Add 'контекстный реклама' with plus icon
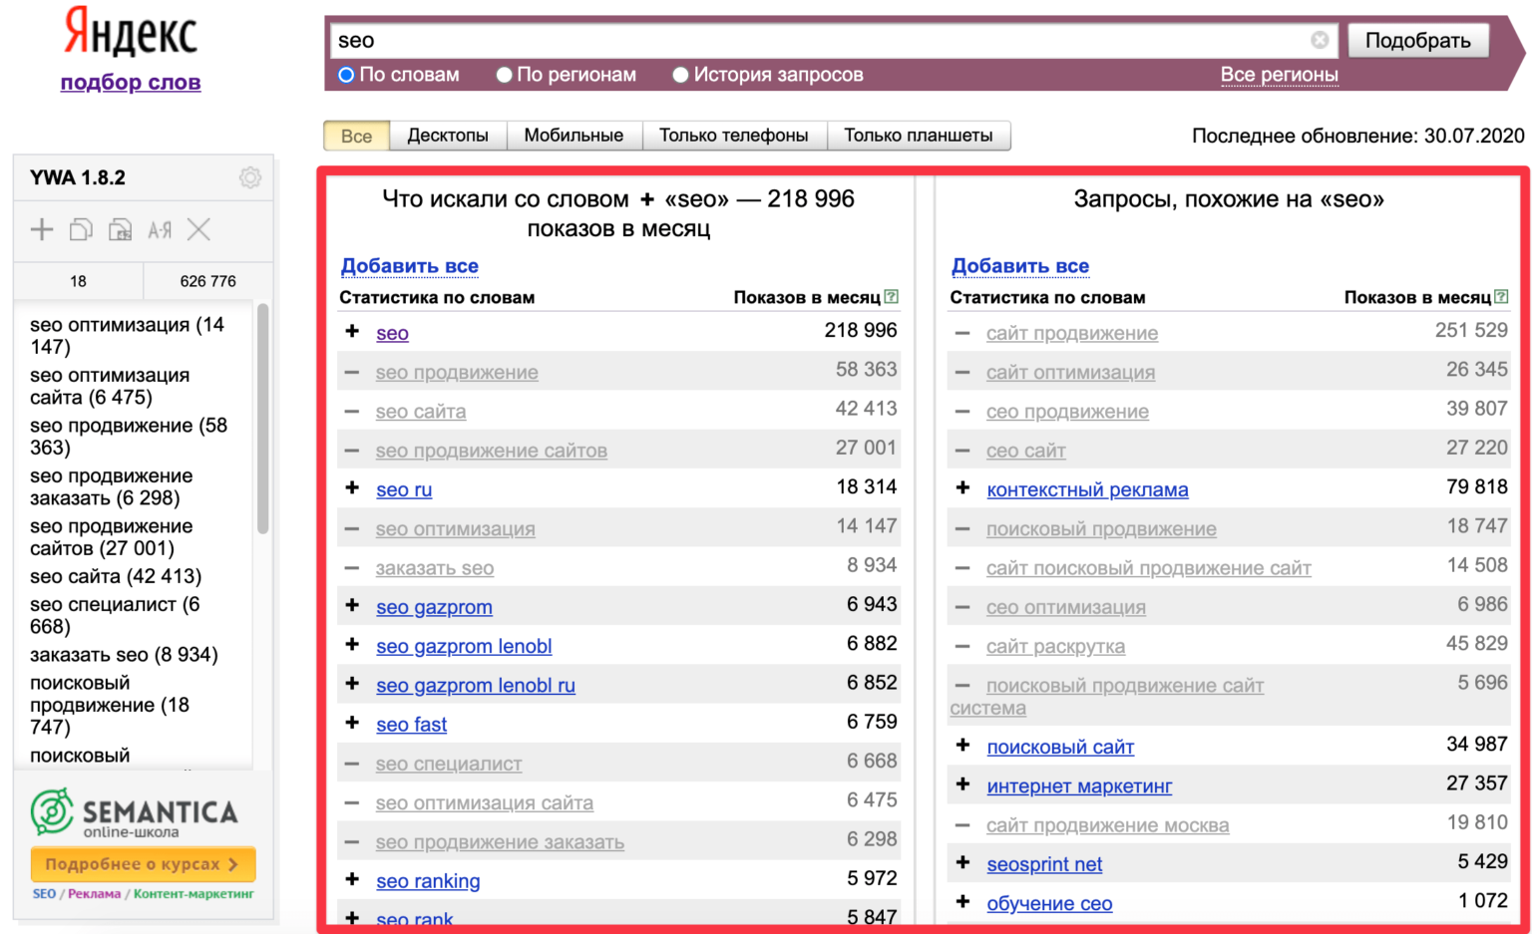The image size is (1532, 934). (962, 487)
